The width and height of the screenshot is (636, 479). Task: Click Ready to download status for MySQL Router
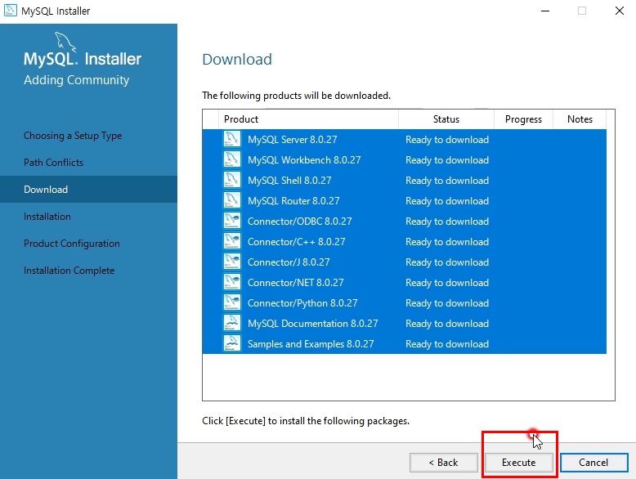tap(447, 201)
